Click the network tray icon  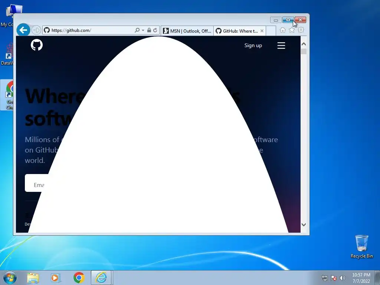[x=324, y=278]
